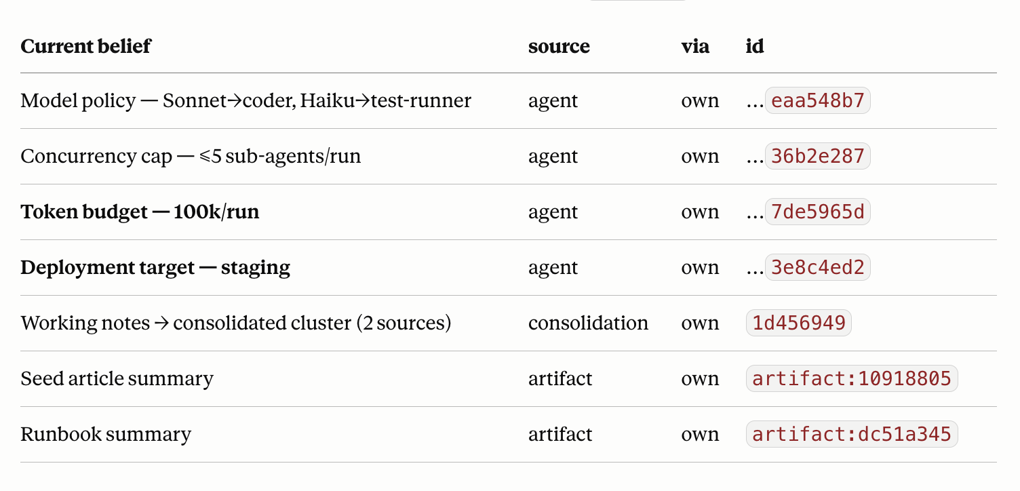The width and height of the screenshot is (1020, 491).
Task: Click the Runbook summary entry
Action: [x=106, y=435]
